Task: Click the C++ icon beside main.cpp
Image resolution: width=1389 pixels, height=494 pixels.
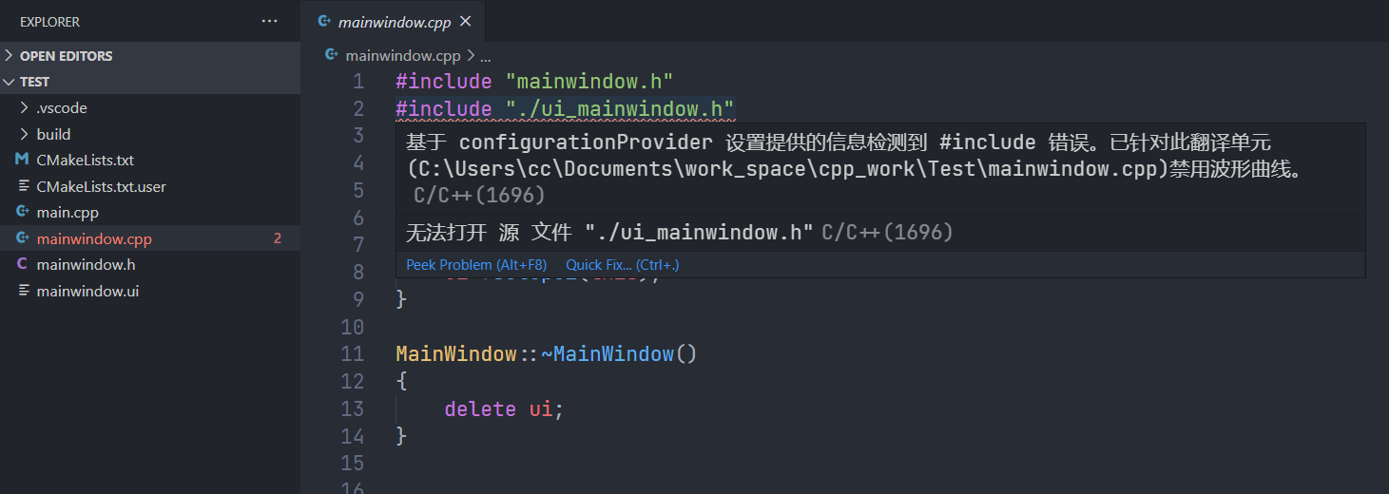Action: click(23, 213)
